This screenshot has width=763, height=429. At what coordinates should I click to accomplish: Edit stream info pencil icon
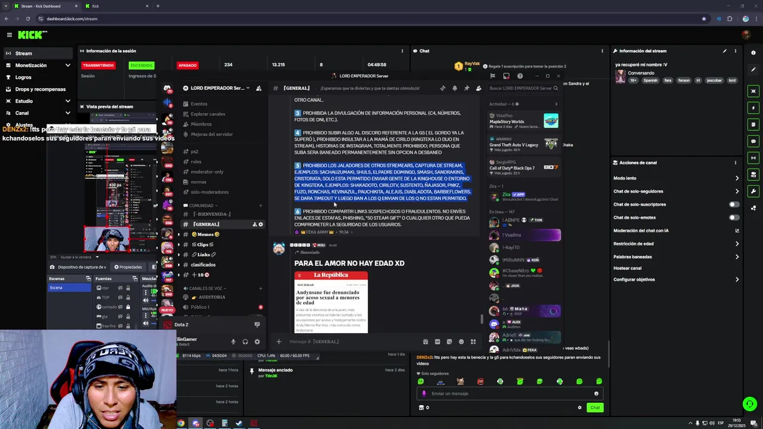point(725,51)
